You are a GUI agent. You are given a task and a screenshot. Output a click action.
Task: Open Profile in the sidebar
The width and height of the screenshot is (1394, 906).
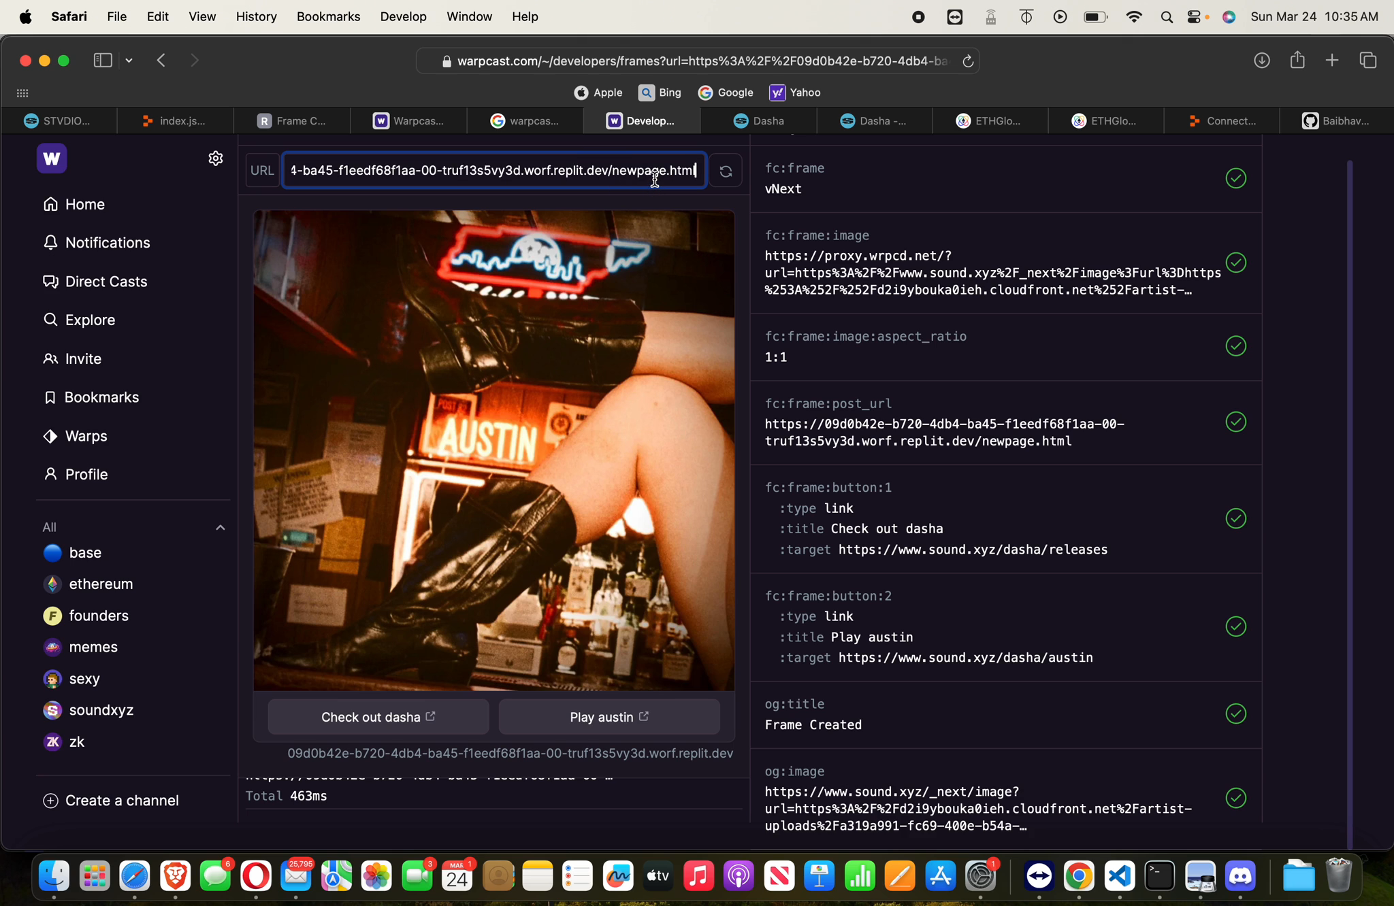coord(76,474)
